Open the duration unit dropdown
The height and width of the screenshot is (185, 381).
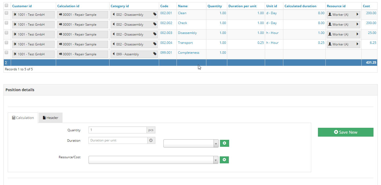(191, 143)
